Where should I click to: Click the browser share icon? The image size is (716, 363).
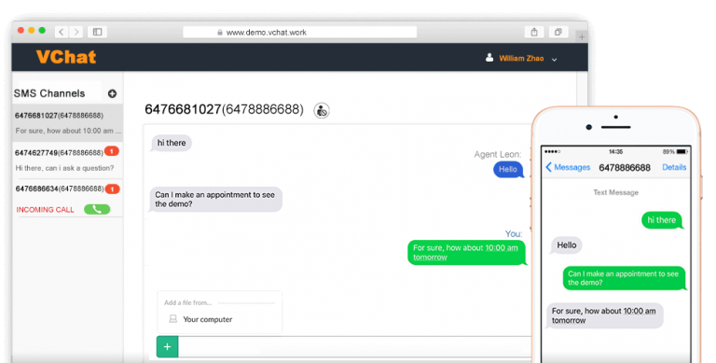534,32
